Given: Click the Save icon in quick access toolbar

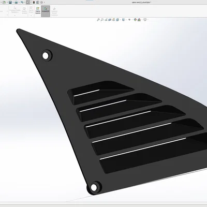Looking at the screenshot, I should 10,3.
